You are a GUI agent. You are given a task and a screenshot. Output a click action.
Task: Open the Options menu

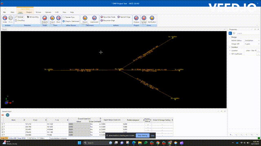point(48,12)
